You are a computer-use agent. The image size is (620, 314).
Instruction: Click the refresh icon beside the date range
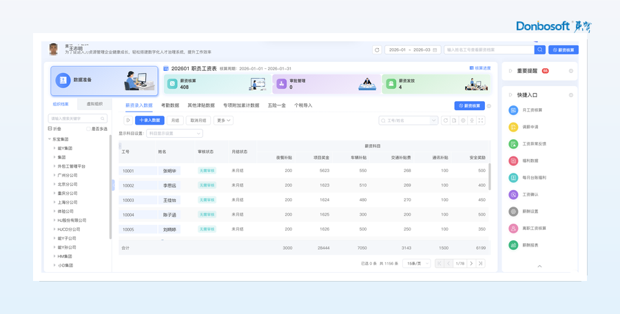coord(377,50)
